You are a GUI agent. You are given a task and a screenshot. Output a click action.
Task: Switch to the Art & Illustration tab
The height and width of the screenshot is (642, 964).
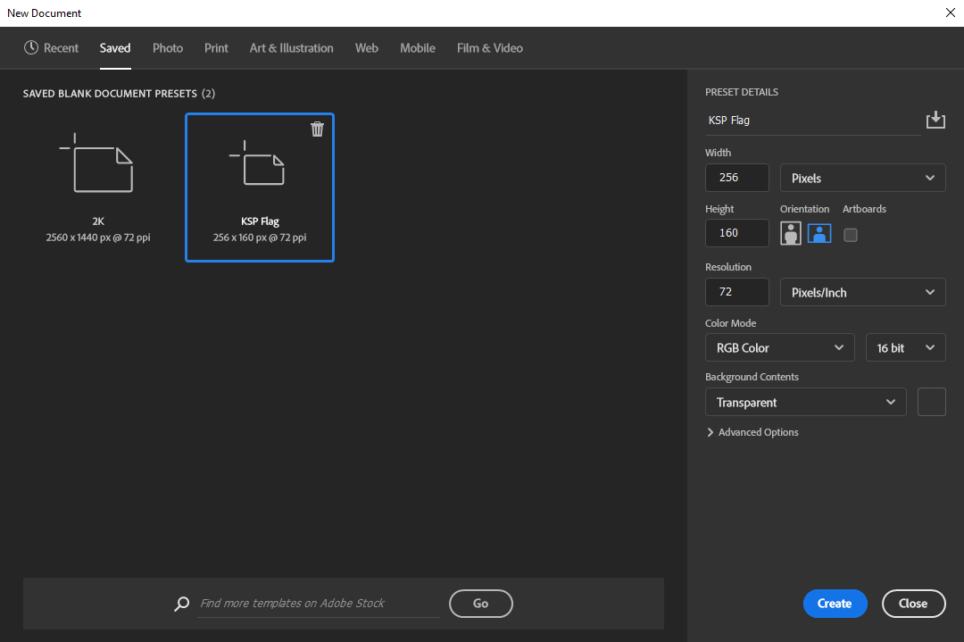click(x=291, y=48)
